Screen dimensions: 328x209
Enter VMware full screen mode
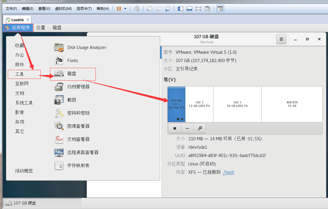coord(198,9)
